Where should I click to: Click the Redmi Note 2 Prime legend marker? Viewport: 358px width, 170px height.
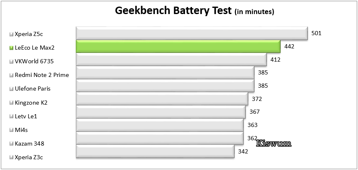click(x=12, y=75)
